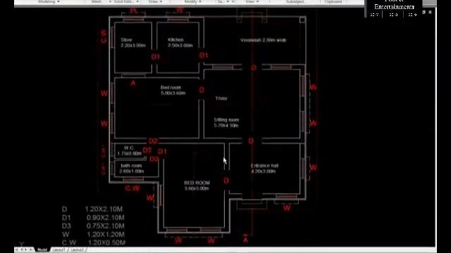Viewport: 451px width, 253px height.
Task: Select the bath room 2.60x1.00m label
Action: point(132,169)
